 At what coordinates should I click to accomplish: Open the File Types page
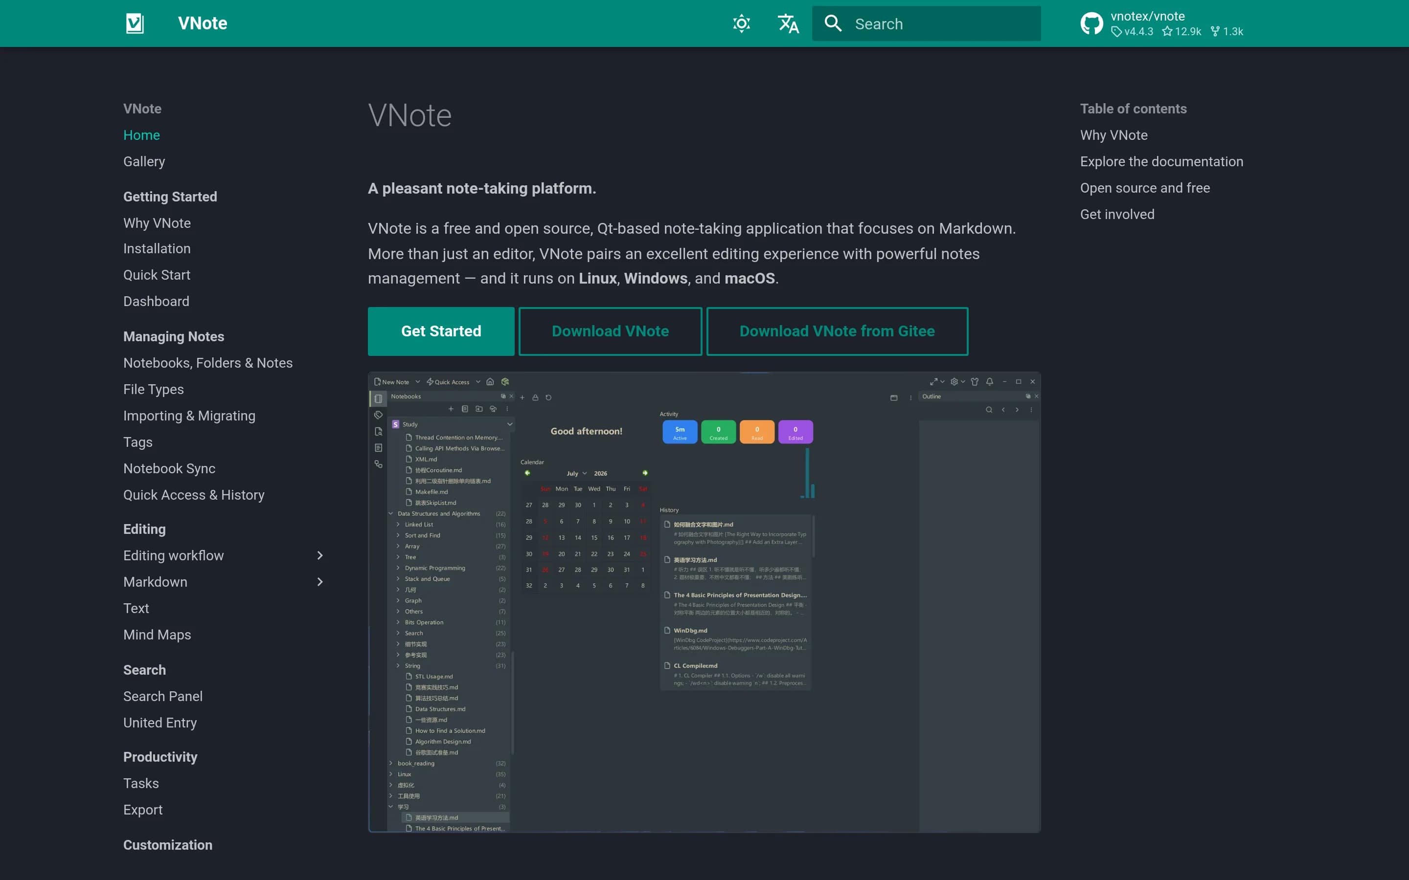(x=153, y=389)
